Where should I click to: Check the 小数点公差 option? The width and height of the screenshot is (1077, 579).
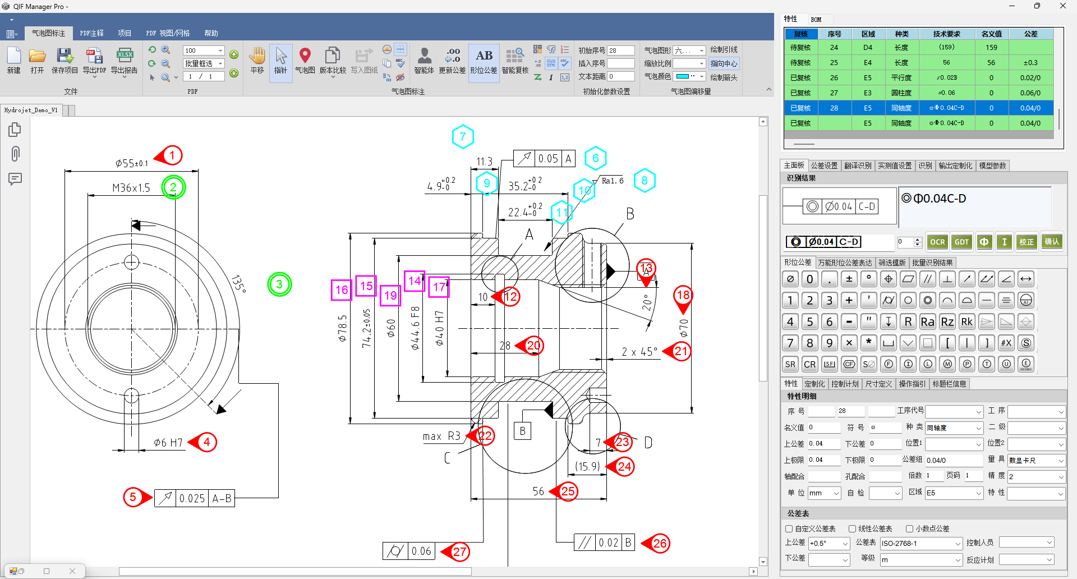coord(909,529)
